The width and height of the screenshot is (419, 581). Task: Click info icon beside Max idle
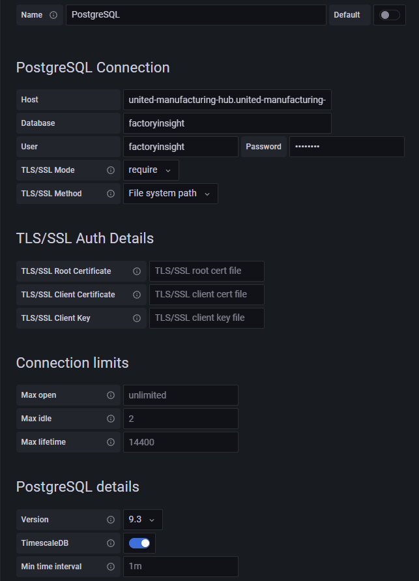(111, 419)
